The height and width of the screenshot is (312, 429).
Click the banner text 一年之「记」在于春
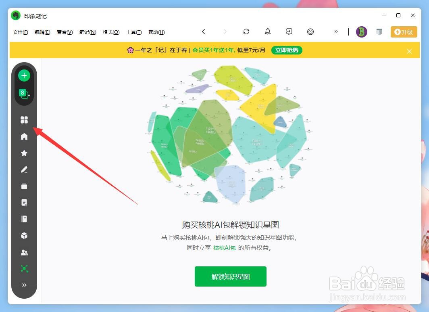tap(161, 50)
